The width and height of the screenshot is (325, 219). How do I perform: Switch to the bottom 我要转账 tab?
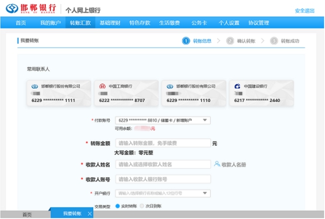tap(72, 214)
